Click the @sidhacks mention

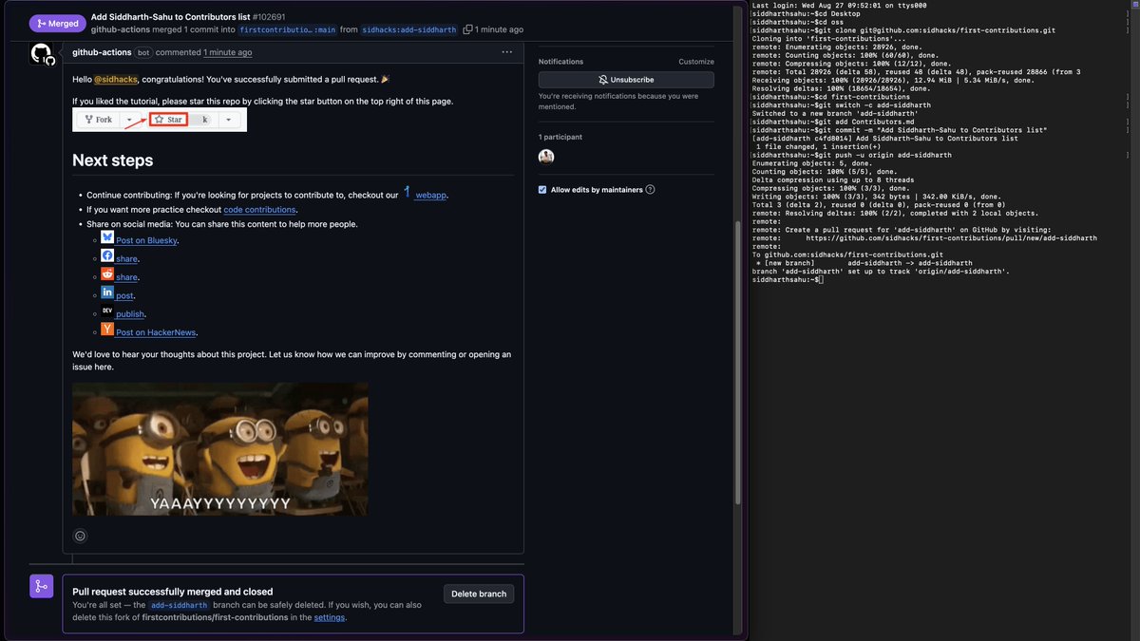point(115,79)
